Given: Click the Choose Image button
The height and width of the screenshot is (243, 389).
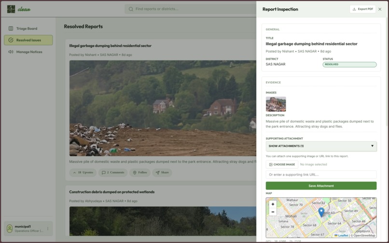Looking at the screenshot, I should tap(282, 164).
